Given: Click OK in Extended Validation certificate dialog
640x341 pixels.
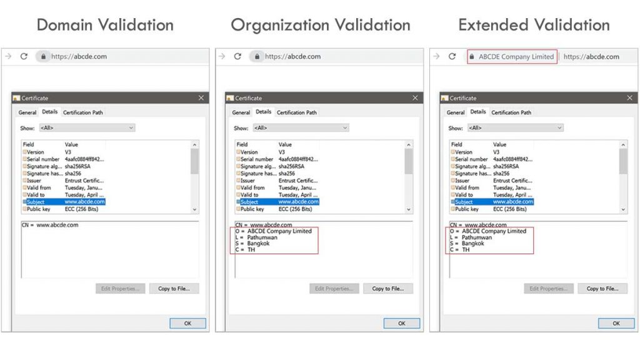Looking at the screenshot, I should click(x=616, y=324).
